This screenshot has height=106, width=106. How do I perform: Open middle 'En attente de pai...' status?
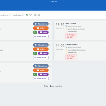pyautogui.click(x=41, y=58)
